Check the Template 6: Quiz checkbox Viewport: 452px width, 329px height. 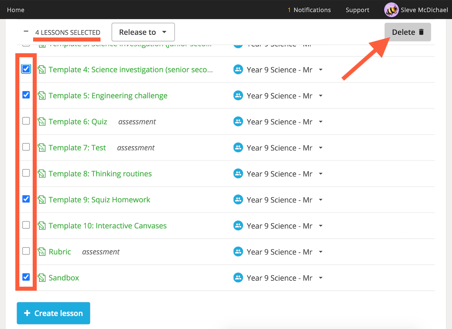(26, 121)
